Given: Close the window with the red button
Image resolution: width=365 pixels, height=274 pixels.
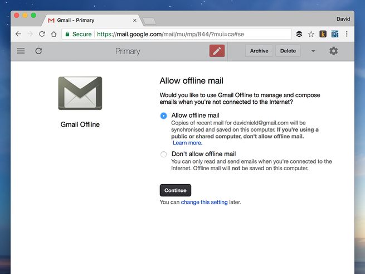Looking at the screenshot, I should pyautogui.click(x=17, y=16).
